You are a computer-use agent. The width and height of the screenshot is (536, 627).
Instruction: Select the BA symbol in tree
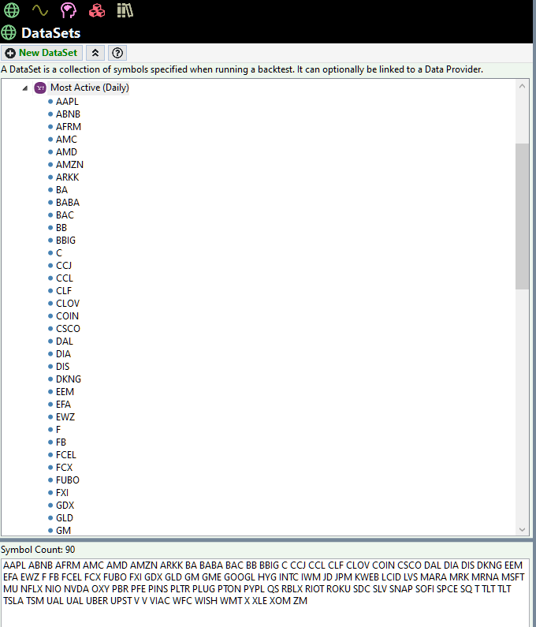point(62,190)
